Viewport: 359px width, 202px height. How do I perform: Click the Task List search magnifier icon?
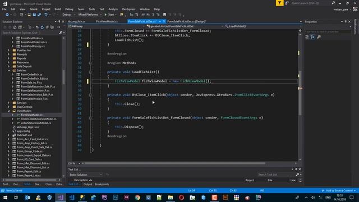(x=297, y=175)
